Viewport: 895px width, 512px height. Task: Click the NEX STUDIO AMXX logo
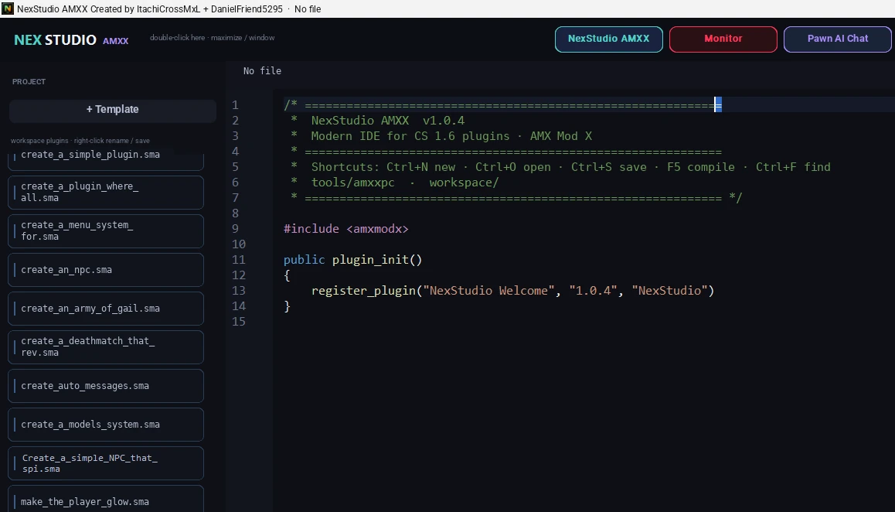pyautogui.click(x=71, y=40)
